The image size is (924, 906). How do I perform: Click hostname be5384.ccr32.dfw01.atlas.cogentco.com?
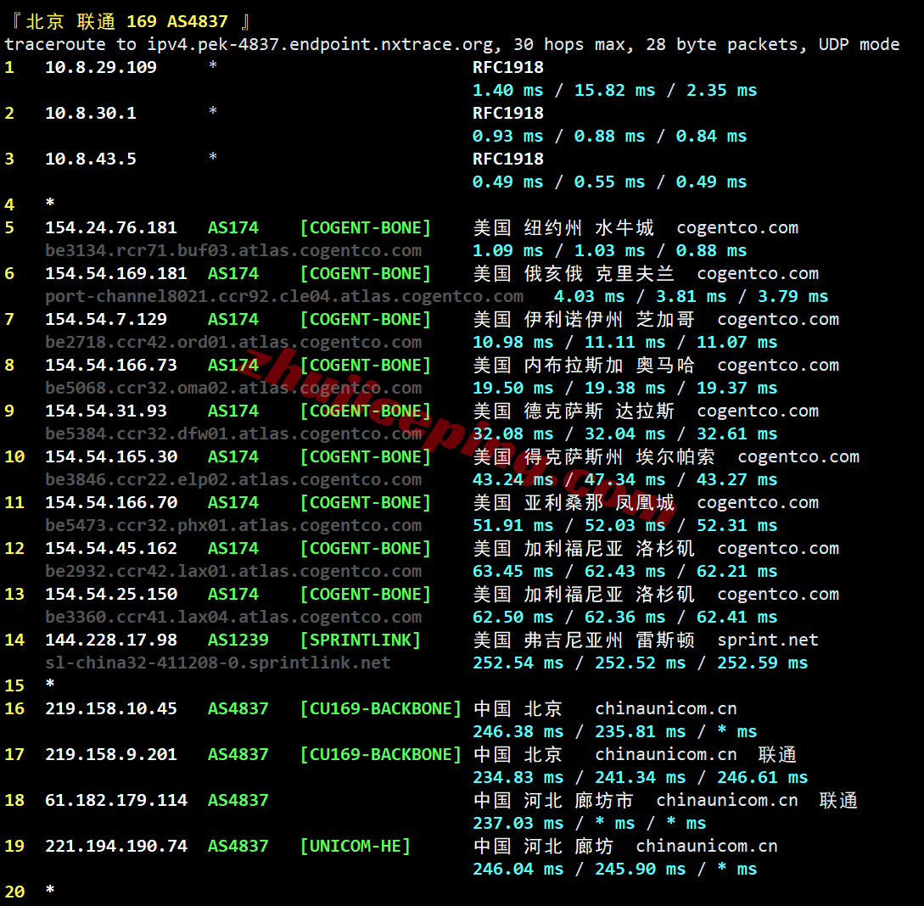tap(233, 434)
